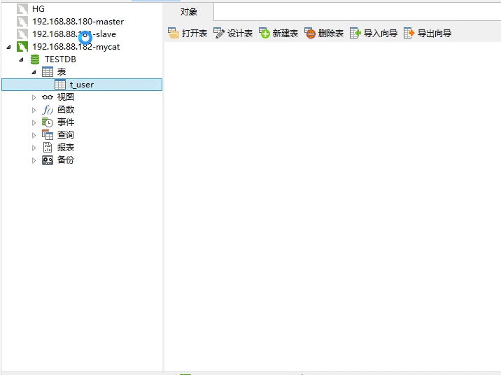Expand the functions (函数) node
Image resolution: width=501 pixels, height=375 pixels.
[x=34, y=111]
